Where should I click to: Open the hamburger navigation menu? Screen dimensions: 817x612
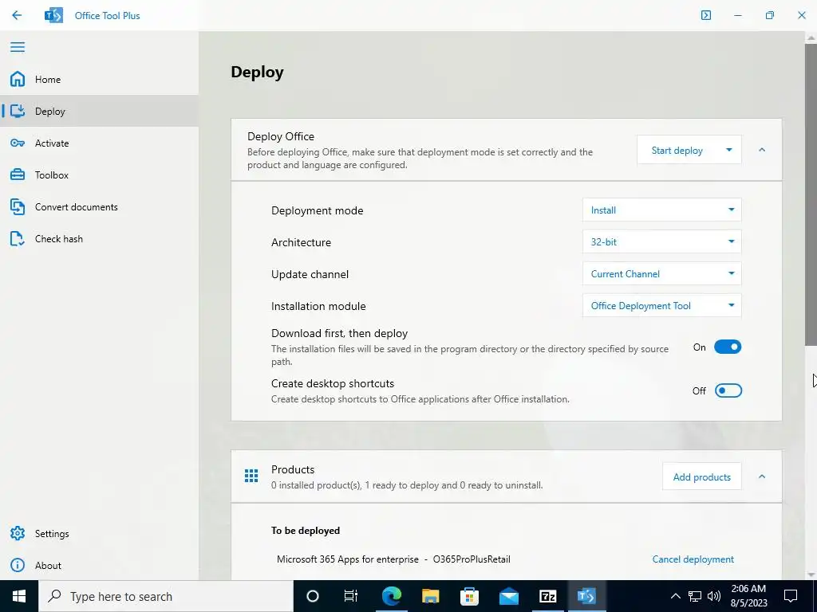click(x=18, y=47)
